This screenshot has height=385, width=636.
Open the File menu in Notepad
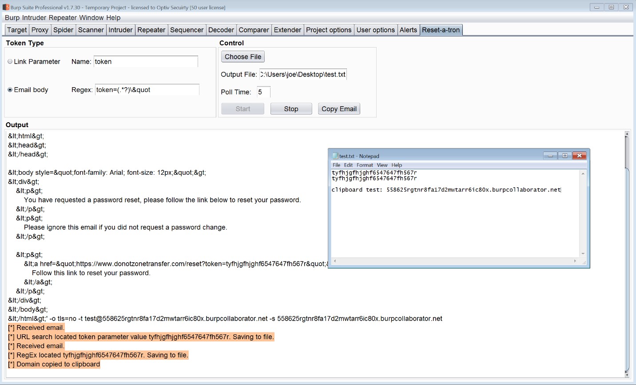[337, 165]
